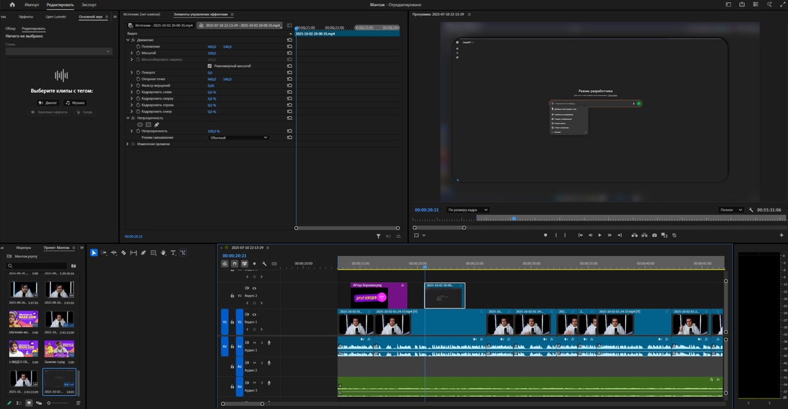Reset the Положение parameter
788x409 pixels.
pyautogui.click(x=290, y=47)
